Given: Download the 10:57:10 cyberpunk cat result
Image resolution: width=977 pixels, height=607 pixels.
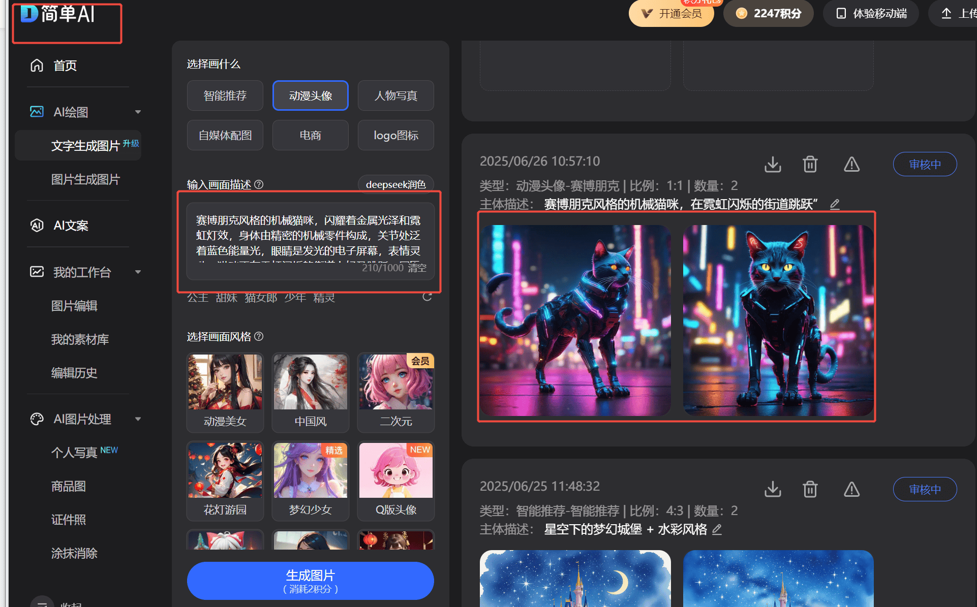Looking at the screenshot, I should [773, 164].
